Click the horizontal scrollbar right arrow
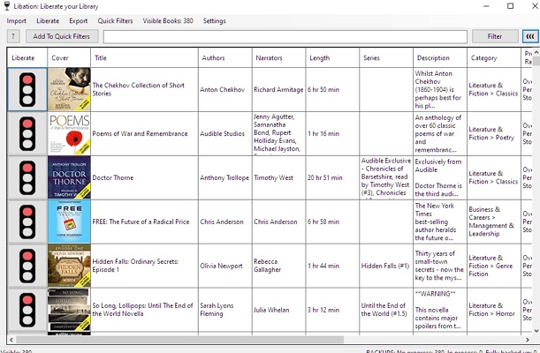The width and height of the screenshot is (540, 353). tap(528, 340)
